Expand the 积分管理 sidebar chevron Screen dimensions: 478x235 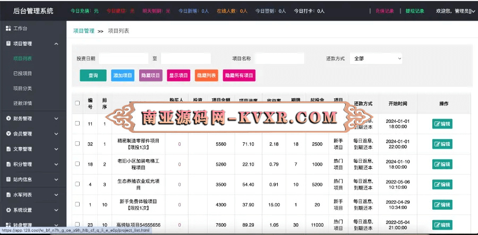pos(56,164)
